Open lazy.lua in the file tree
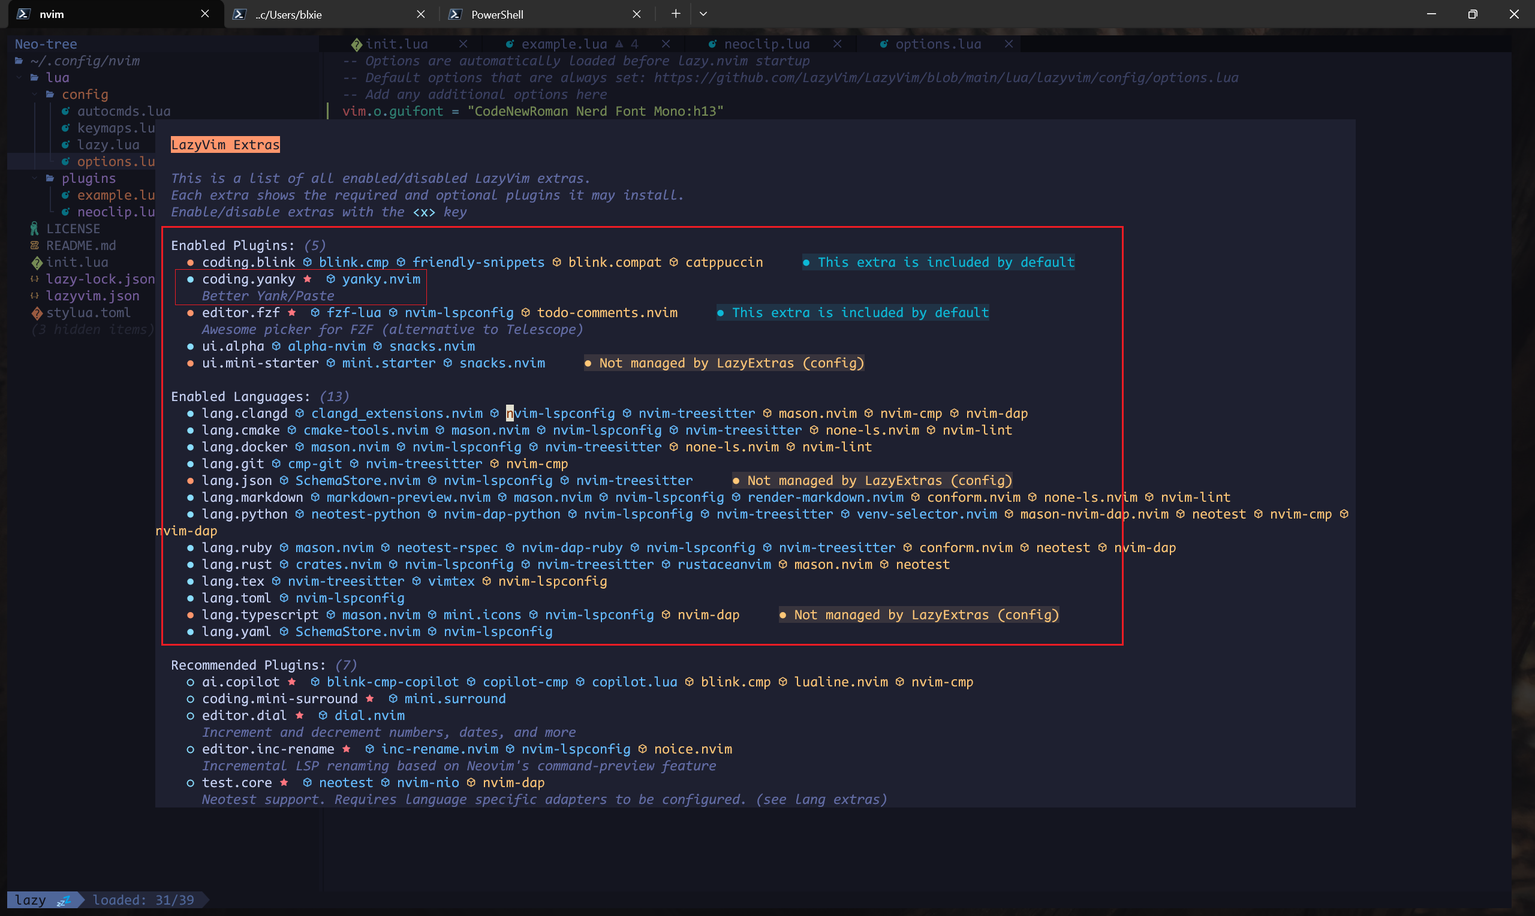Image resolution: width=1535 pixels, height=916 pixels. [108, 144]
